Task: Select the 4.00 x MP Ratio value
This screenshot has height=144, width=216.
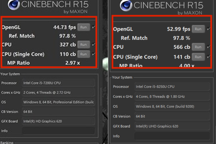Action: click(187, 65)
